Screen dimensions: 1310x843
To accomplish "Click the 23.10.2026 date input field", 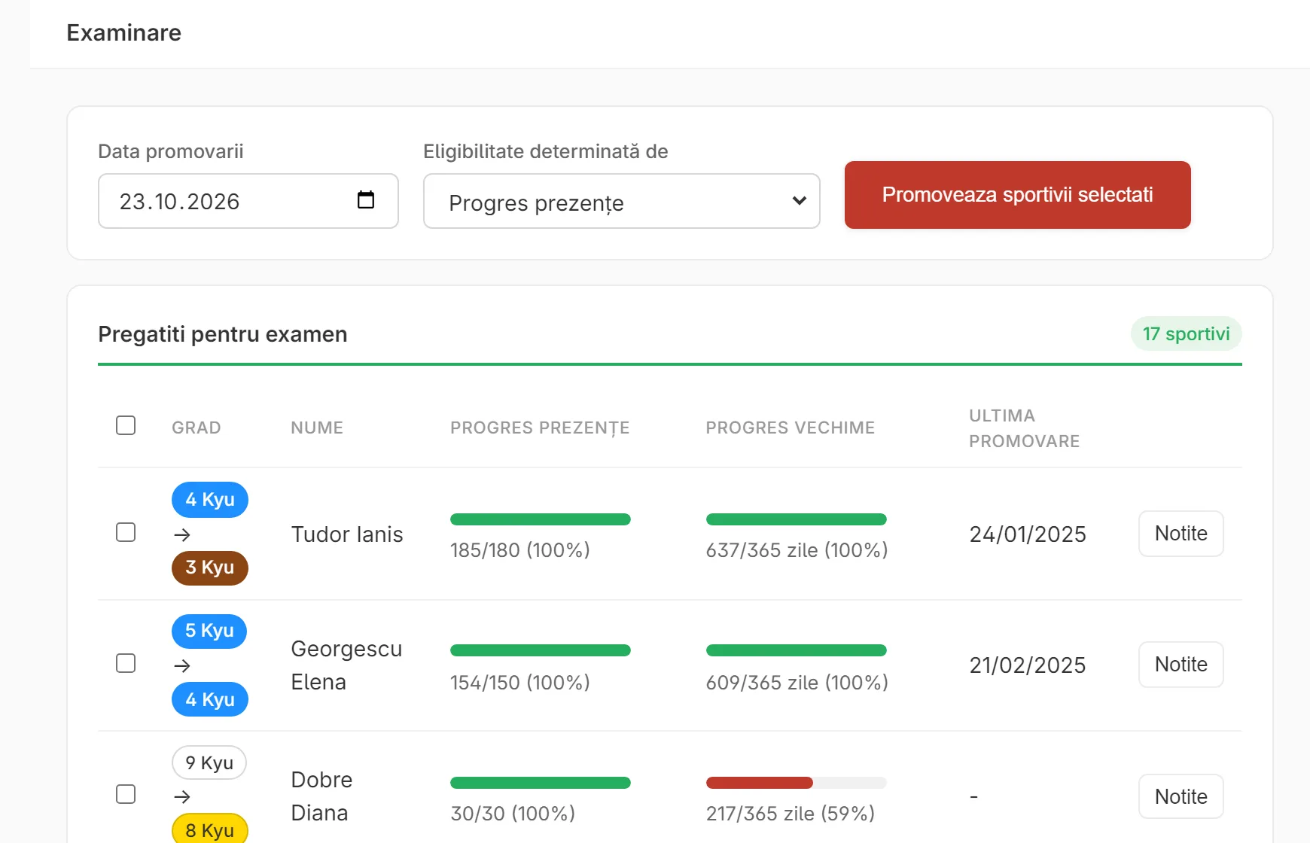I will (x=248, y=201).
